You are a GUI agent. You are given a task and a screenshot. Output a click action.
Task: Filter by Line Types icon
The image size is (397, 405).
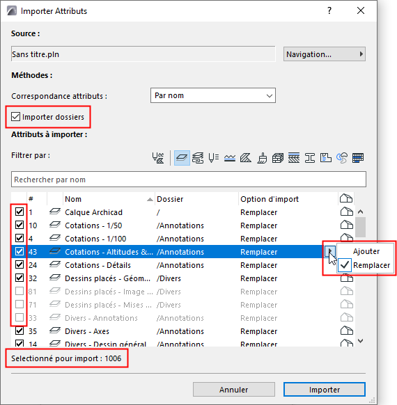230,158
